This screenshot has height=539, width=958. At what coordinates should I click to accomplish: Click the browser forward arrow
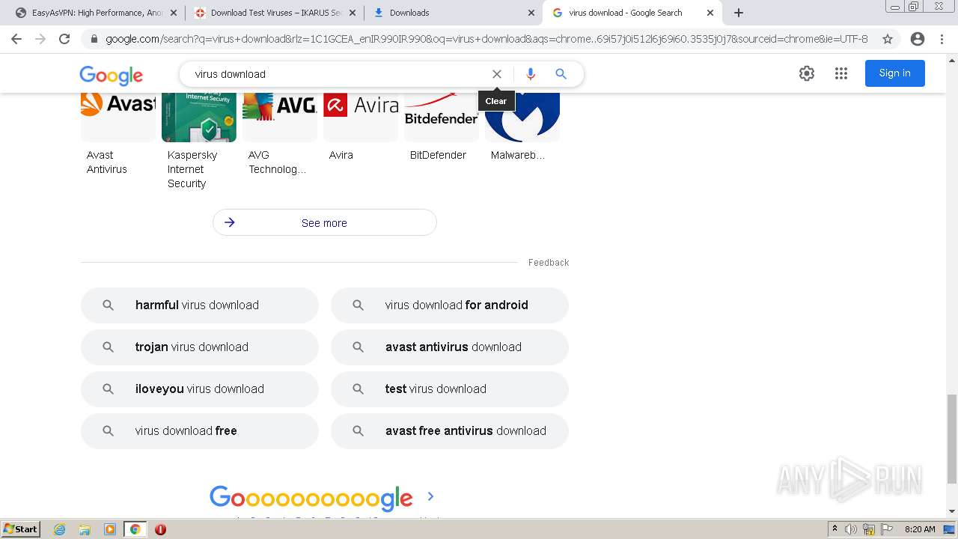pyautogui.click(x=40, y=39)
